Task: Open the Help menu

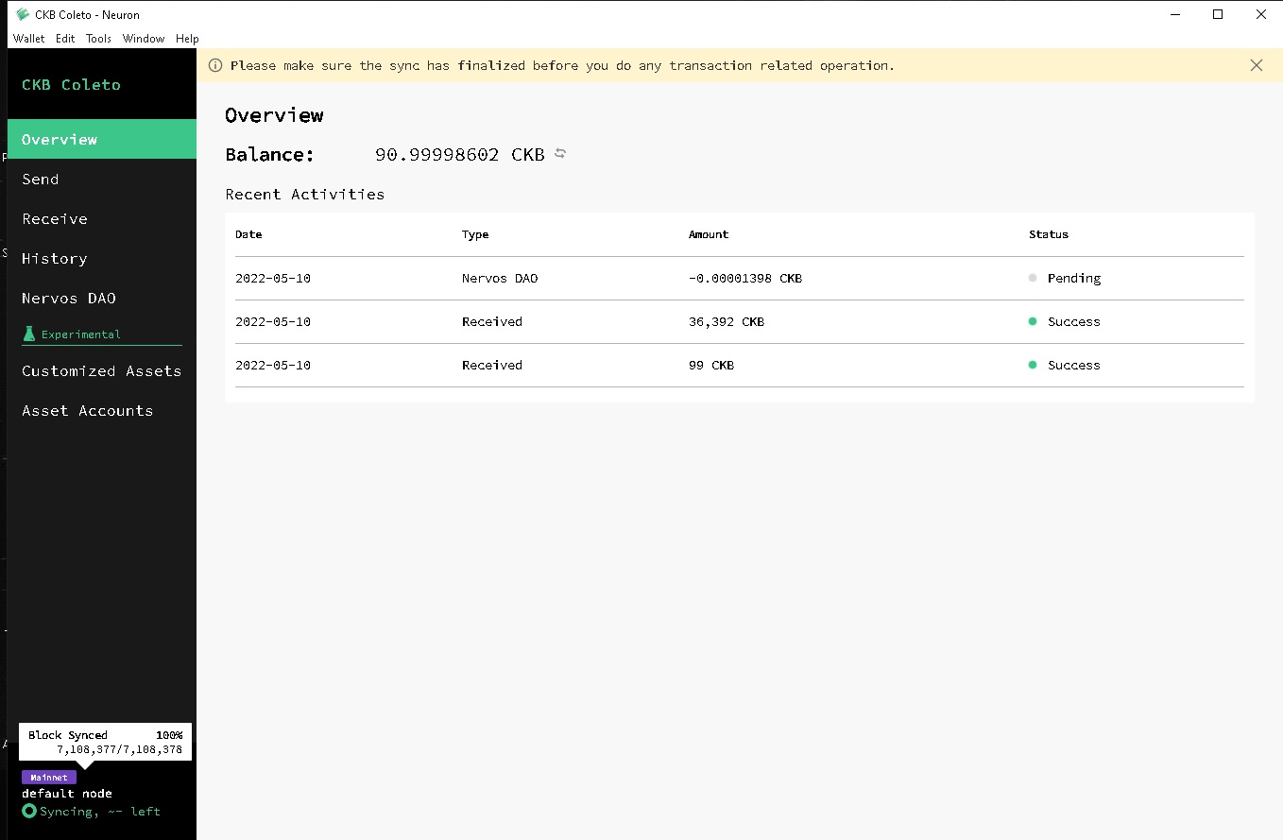Action: 187,39
